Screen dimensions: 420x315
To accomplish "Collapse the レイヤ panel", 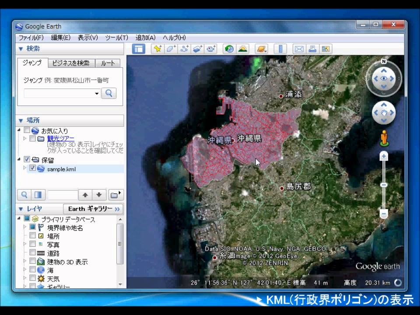I will point(21,209).
